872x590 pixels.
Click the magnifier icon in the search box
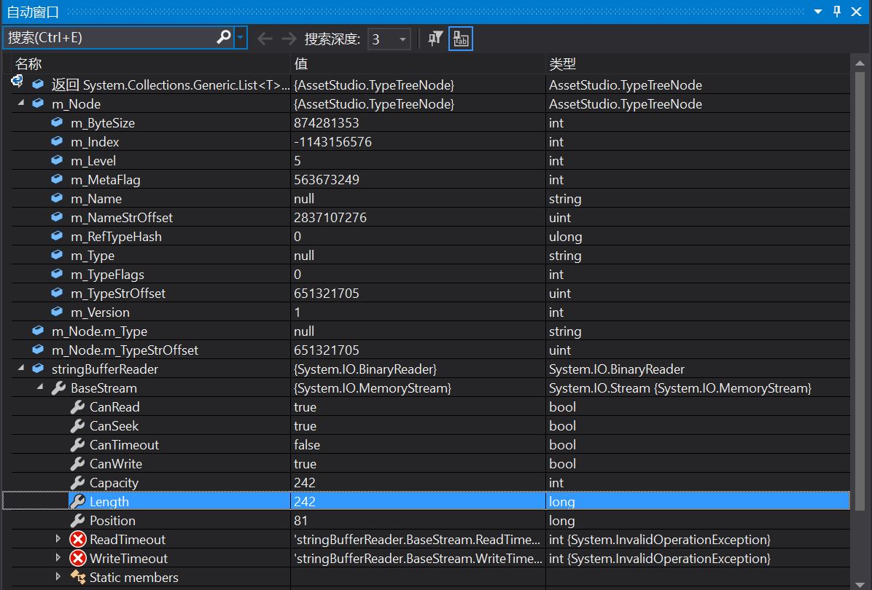coord(224,36)
